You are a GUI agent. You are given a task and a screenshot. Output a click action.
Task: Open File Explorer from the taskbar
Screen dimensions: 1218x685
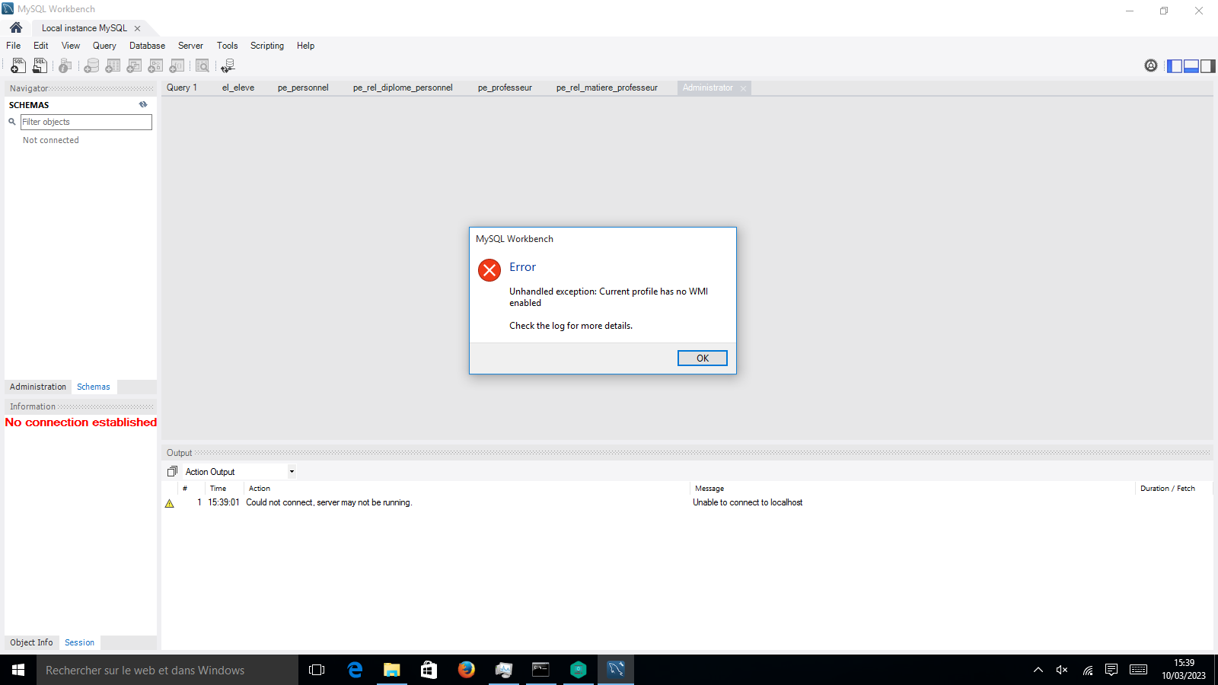(392, 670)
